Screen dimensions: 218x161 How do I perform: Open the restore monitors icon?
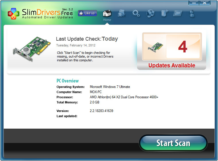[x=150, y=13]
